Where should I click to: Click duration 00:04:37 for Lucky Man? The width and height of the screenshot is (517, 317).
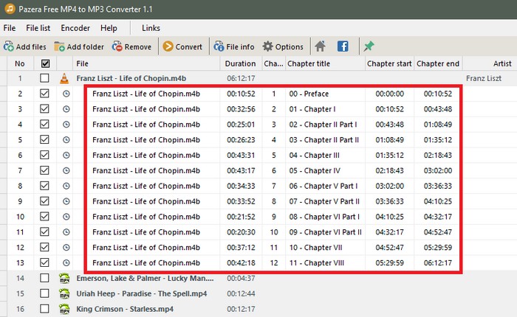[x=241, y=279]
